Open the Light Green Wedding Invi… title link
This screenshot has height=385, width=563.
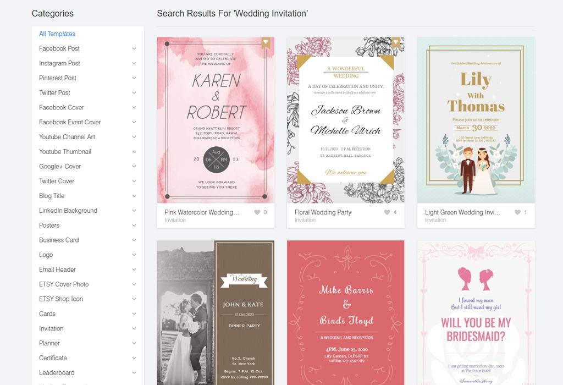(462, 212)
